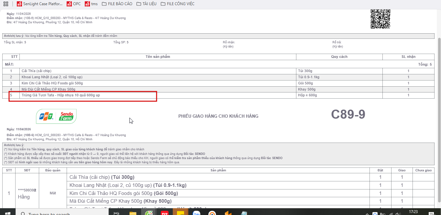Open the OPC bookmark
Screen dimensions: 441x215
click(74, 4)
